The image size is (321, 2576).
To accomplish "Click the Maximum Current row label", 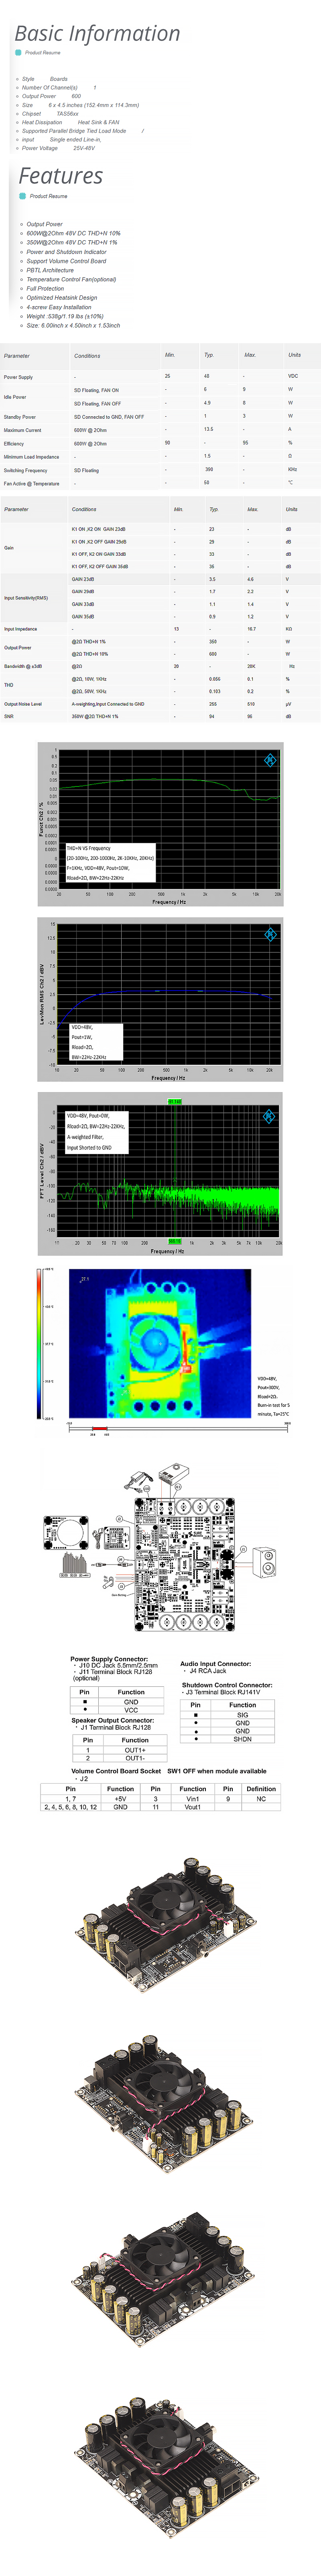I will pos(23,430).
